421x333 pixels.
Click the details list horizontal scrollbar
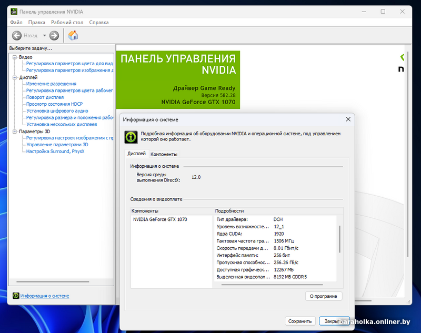272,285
